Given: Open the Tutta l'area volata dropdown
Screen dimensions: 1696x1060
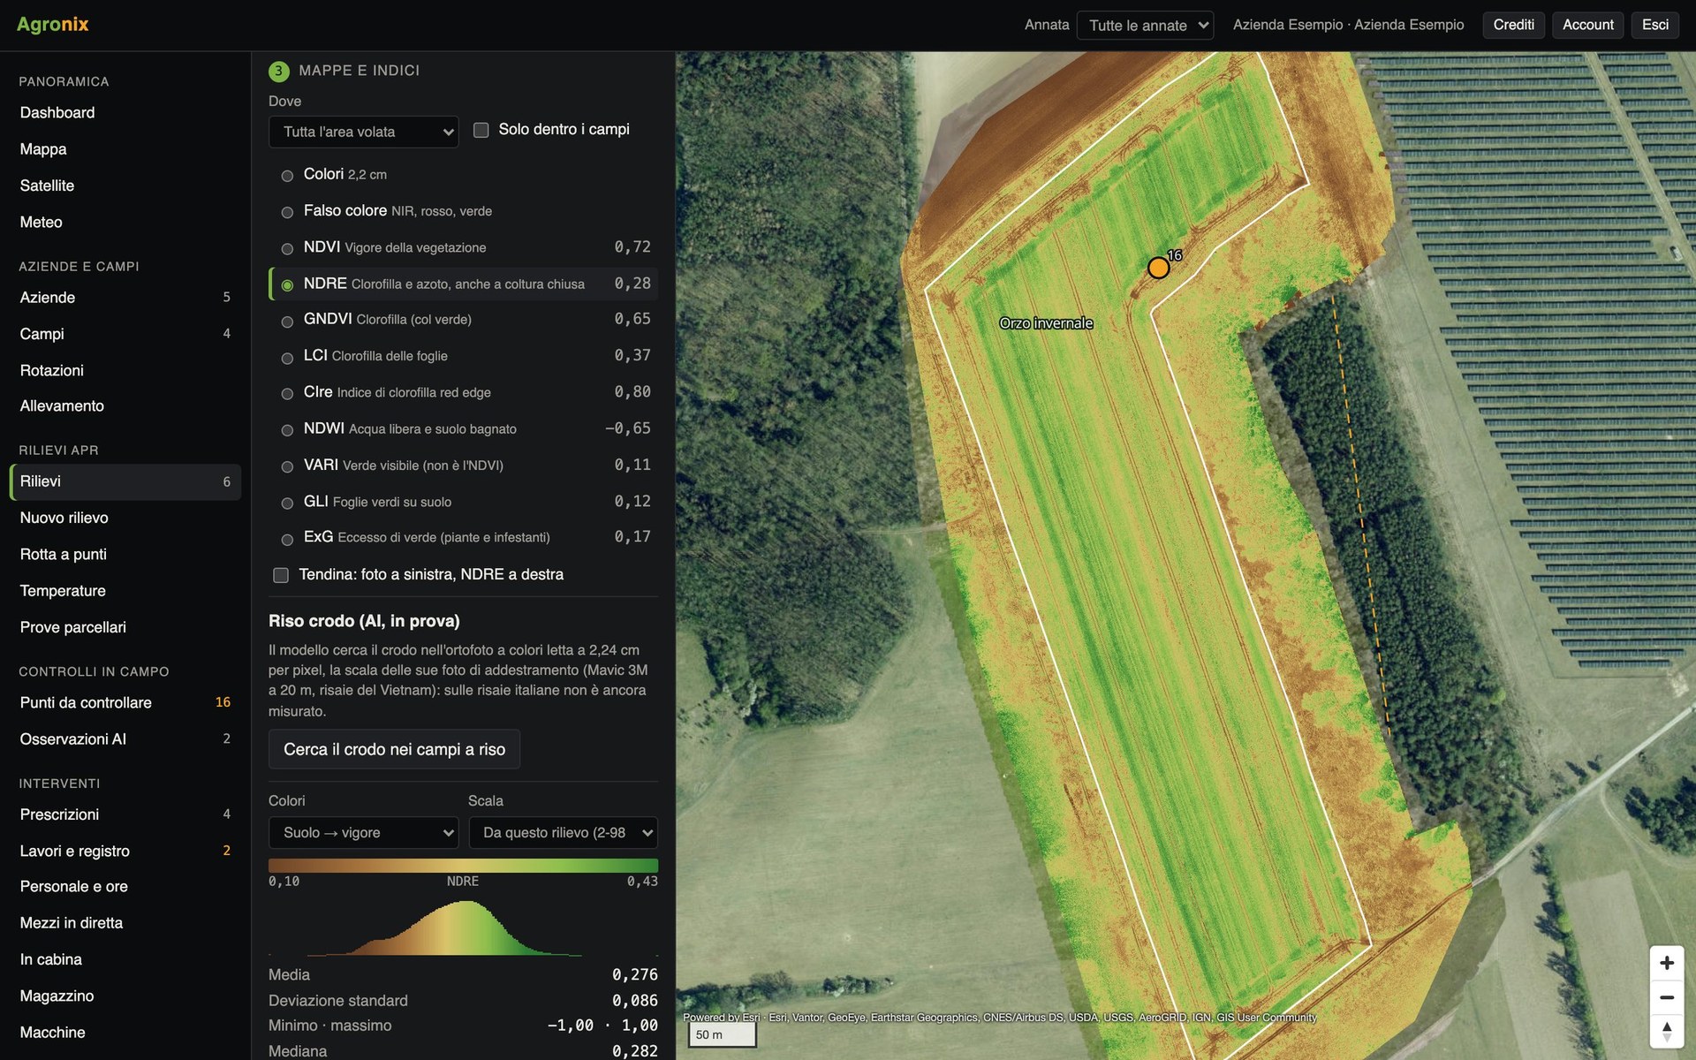Looking at the screenshot, I should tap(363, 132).
